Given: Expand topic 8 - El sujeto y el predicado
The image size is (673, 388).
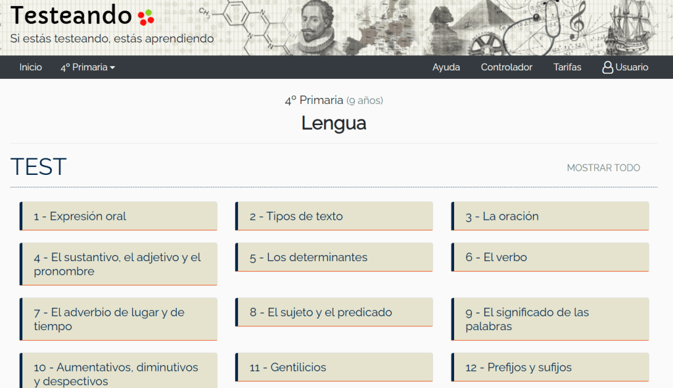Looking at the screenshot, I should click(334, 312).
